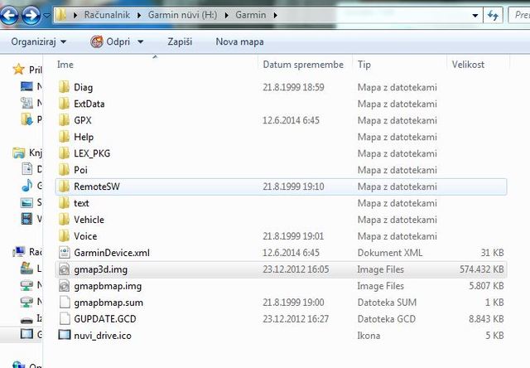The width and height of the screenshot is (530, 368).
Task: Click GarminDevice.xml type Dokument XML
Action: pyautogui.click(x=390, y=253)
